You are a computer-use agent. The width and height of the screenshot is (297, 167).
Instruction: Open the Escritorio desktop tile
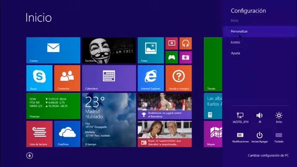109,51
